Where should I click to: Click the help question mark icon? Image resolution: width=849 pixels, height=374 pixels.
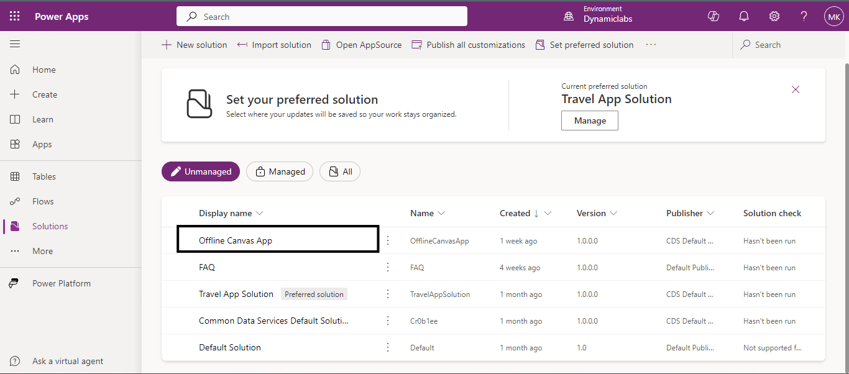point(804,16)
